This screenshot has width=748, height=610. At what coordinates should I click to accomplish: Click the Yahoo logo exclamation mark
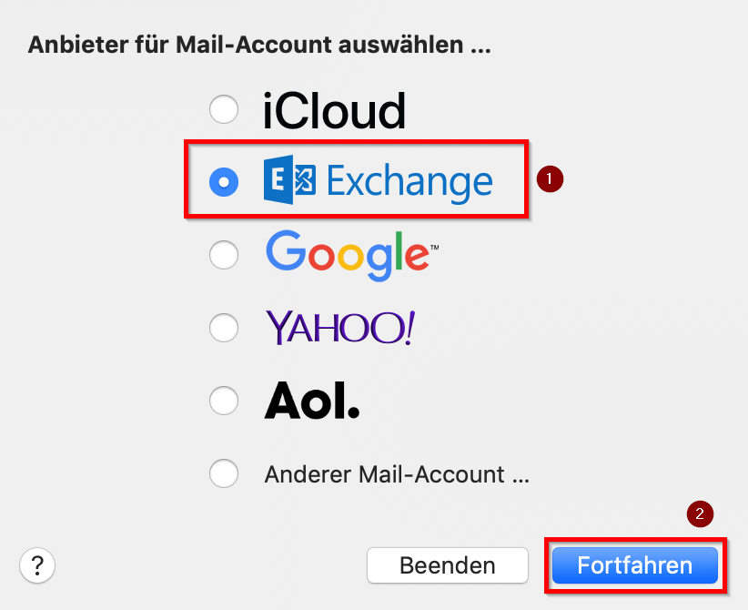pos(409,326)
